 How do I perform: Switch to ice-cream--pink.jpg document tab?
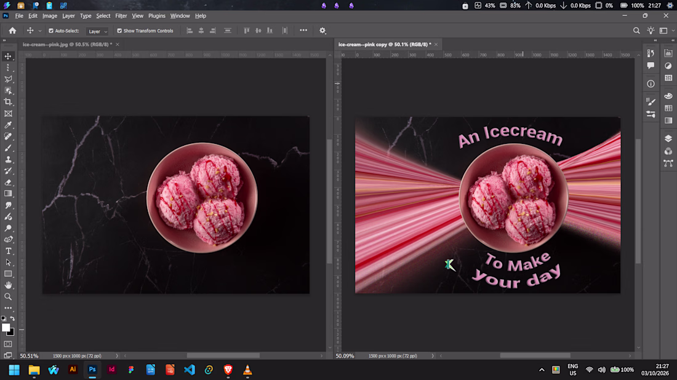(x=67, y=44)
